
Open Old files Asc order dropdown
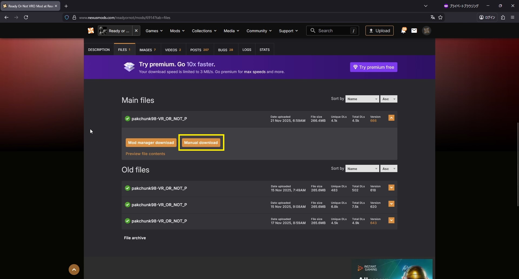pos(388,169)
